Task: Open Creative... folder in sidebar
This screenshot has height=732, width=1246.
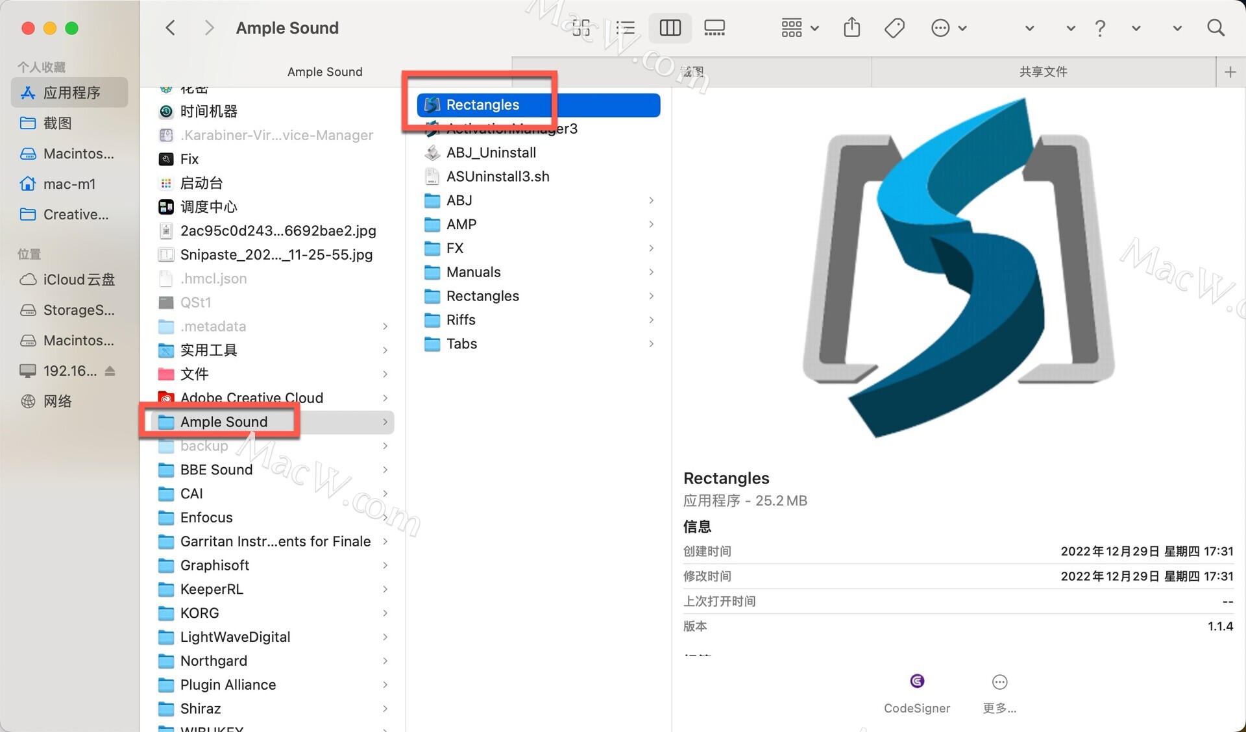Action: (x=70, y=215)
